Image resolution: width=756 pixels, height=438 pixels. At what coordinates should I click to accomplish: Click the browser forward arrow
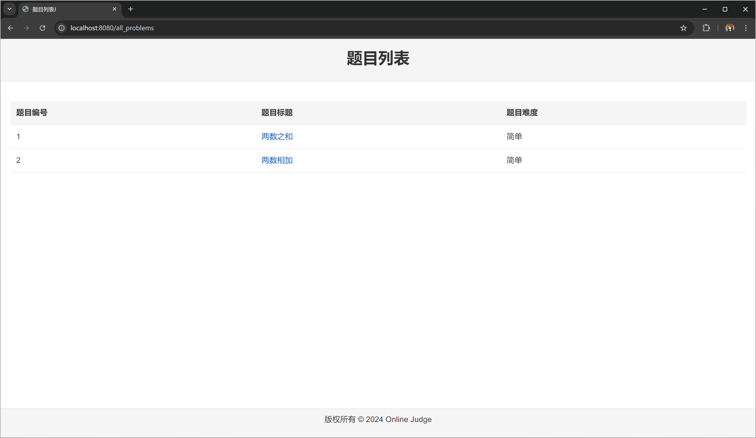26,28
